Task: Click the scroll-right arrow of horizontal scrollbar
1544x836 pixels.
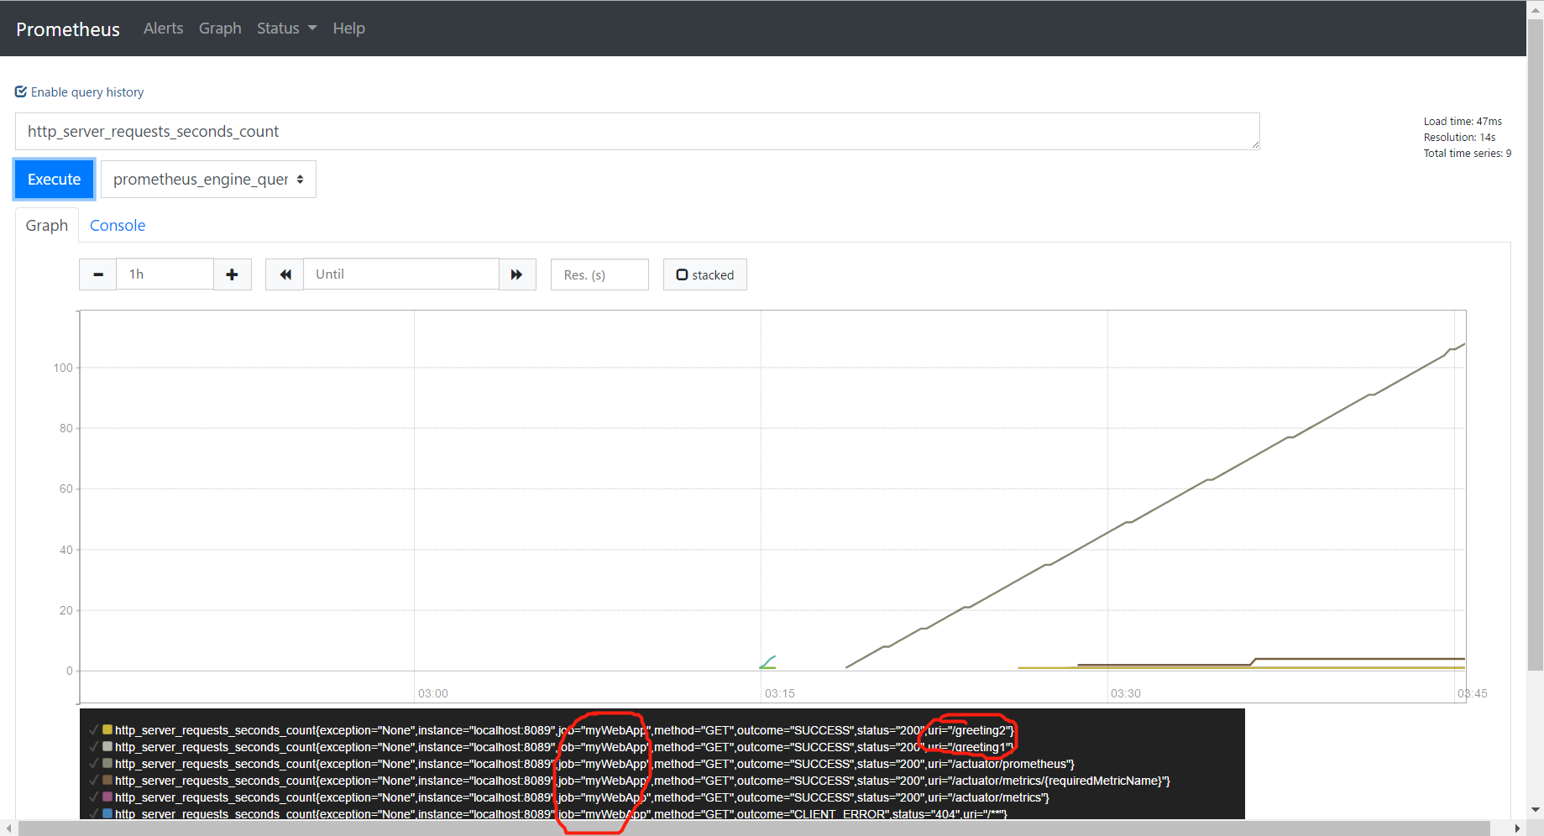Action: (1517, 828)
